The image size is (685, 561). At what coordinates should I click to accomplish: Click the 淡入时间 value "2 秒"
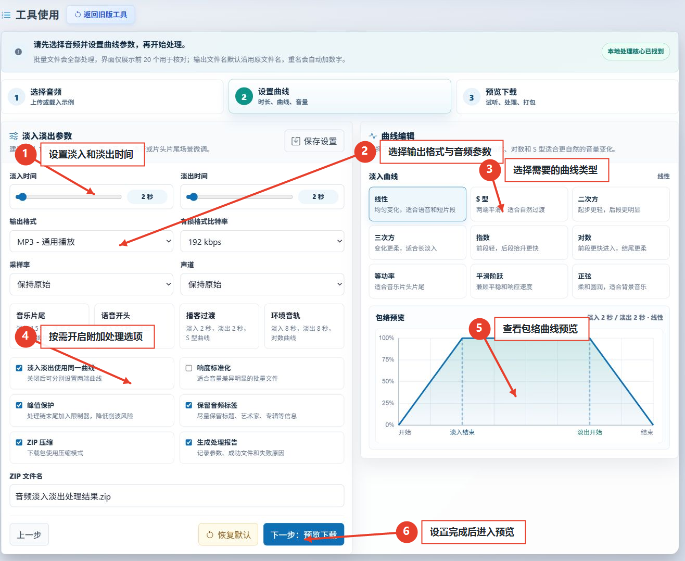coord(147,197)
